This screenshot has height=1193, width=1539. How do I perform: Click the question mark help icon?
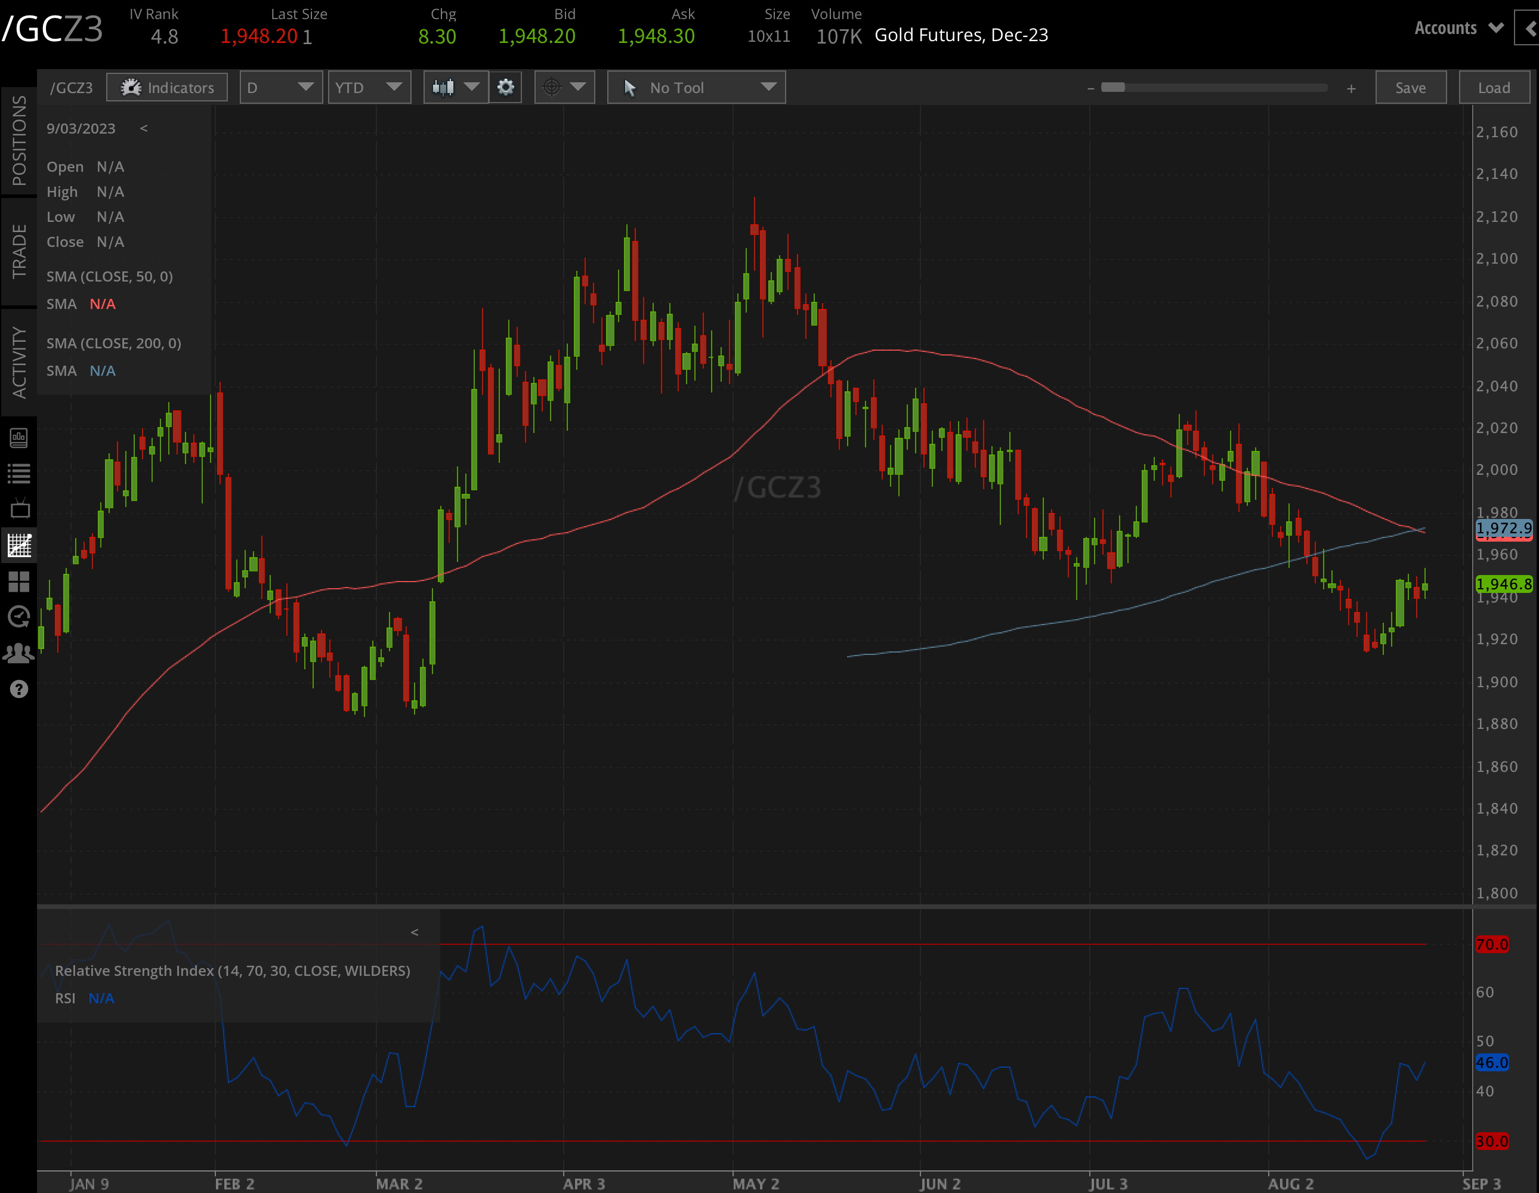click(19, 689)
